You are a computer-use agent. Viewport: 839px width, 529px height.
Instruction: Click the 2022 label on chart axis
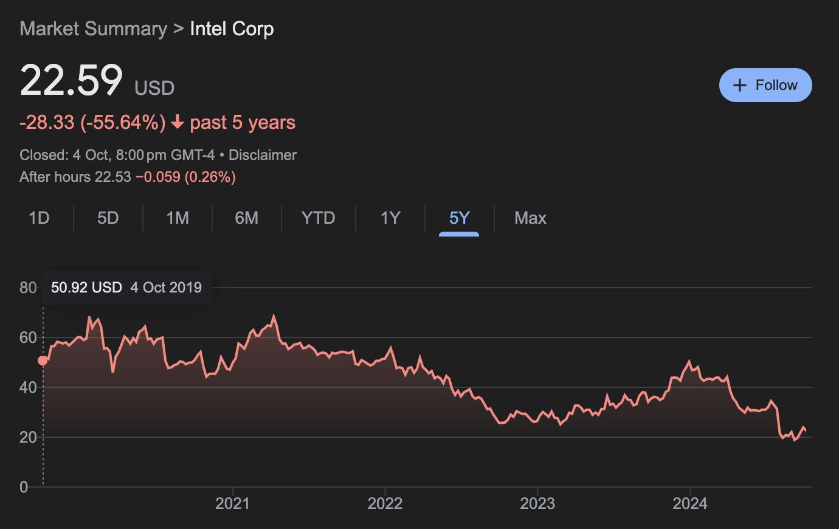(385, 503)
